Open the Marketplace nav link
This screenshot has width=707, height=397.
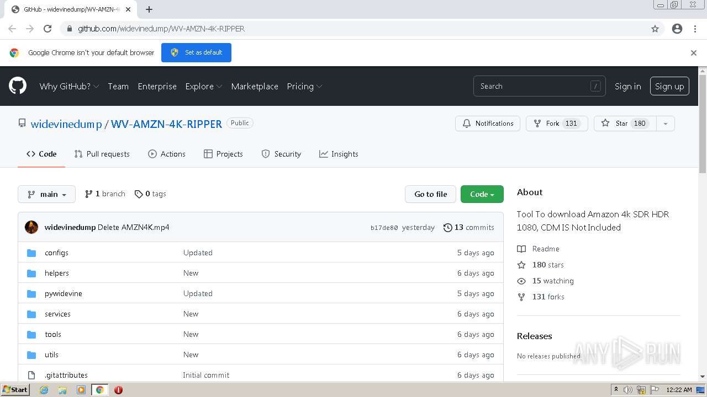coord(255,86)
